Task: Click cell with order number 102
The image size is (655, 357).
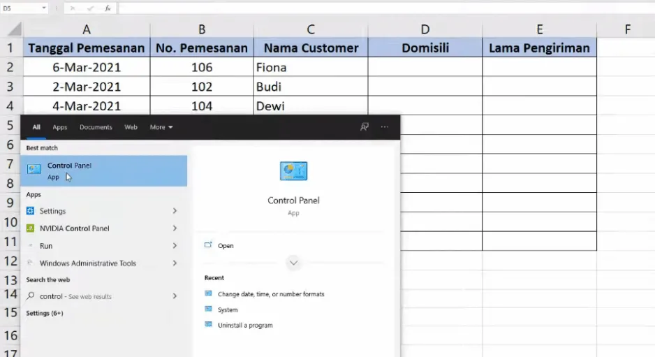Action: point(202,87)
